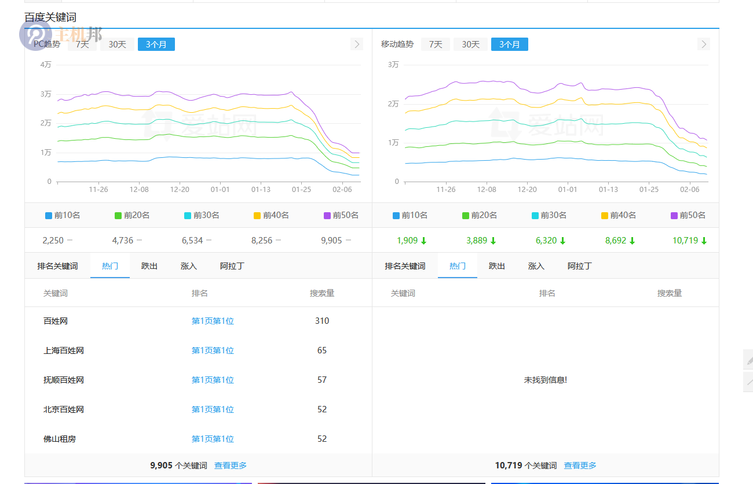Viewport: 753px width, 484px height.
Task: Click 查看更多 under 9,905 keywords
Action: click(x=231, y=465)
